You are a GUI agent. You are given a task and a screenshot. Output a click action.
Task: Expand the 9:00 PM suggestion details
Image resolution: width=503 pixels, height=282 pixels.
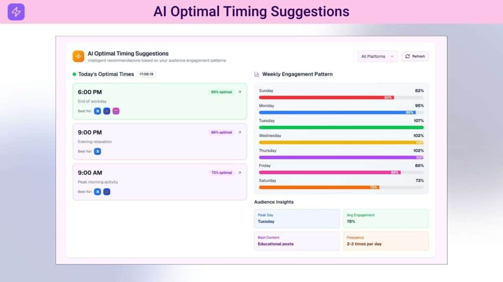tap(240, 132)
